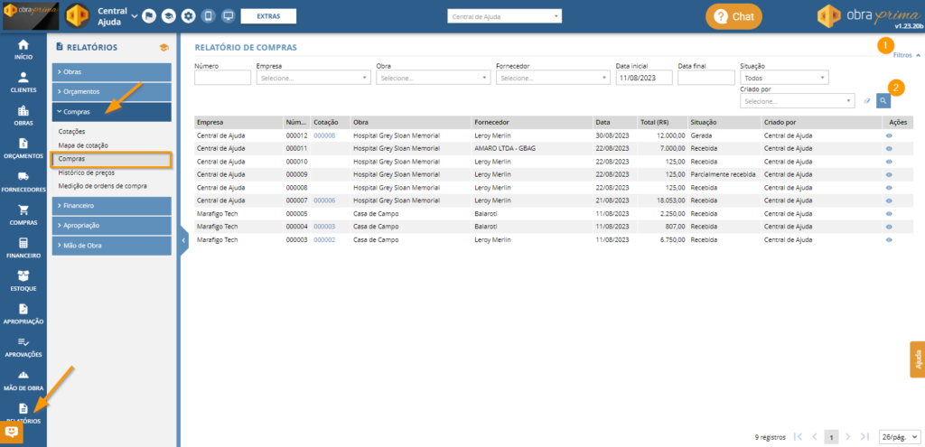Click the Data inicial field 11/08/2023
Image resolution: width=925 pixels, height=447 pixels.
644,78
